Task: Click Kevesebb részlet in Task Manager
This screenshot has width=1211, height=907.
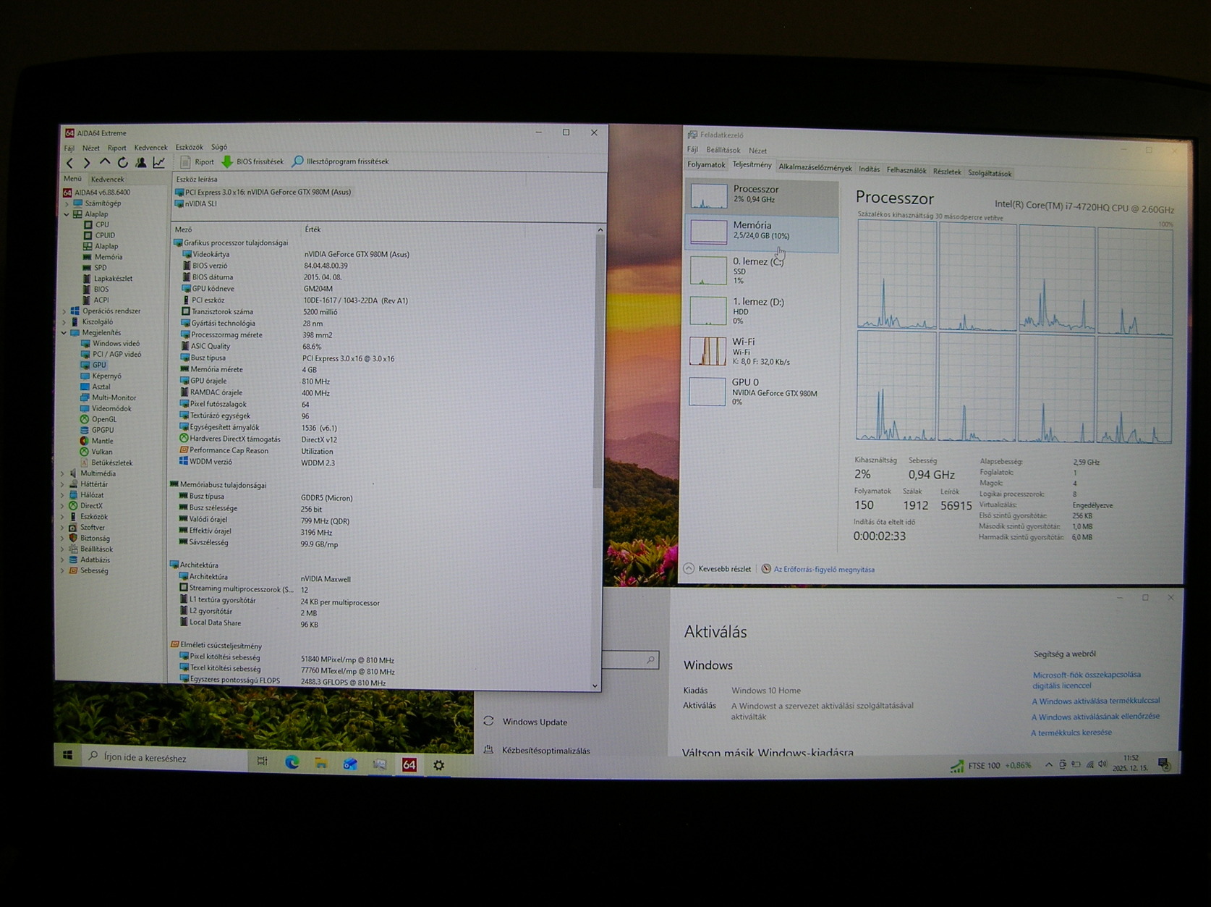Action: (x=718, y=569)
